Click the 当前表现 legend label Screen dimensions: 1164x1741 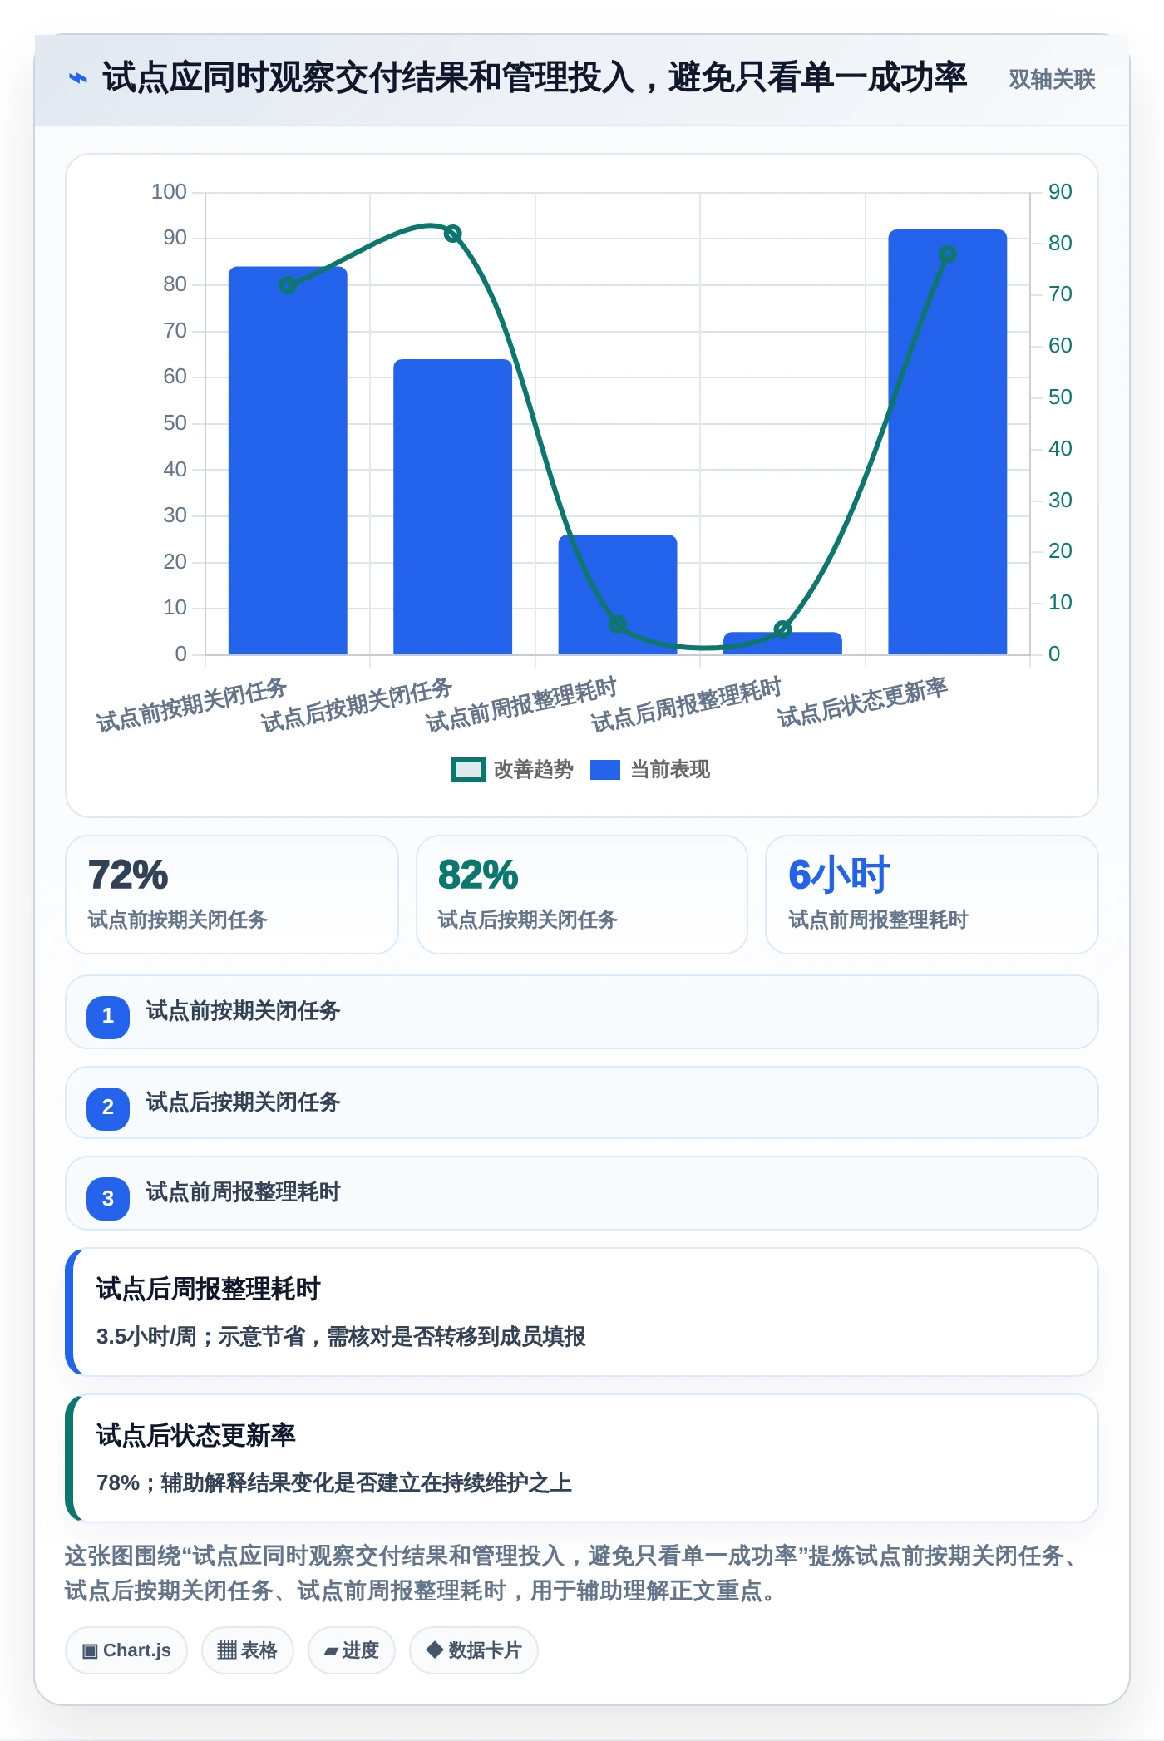[670, 770]
